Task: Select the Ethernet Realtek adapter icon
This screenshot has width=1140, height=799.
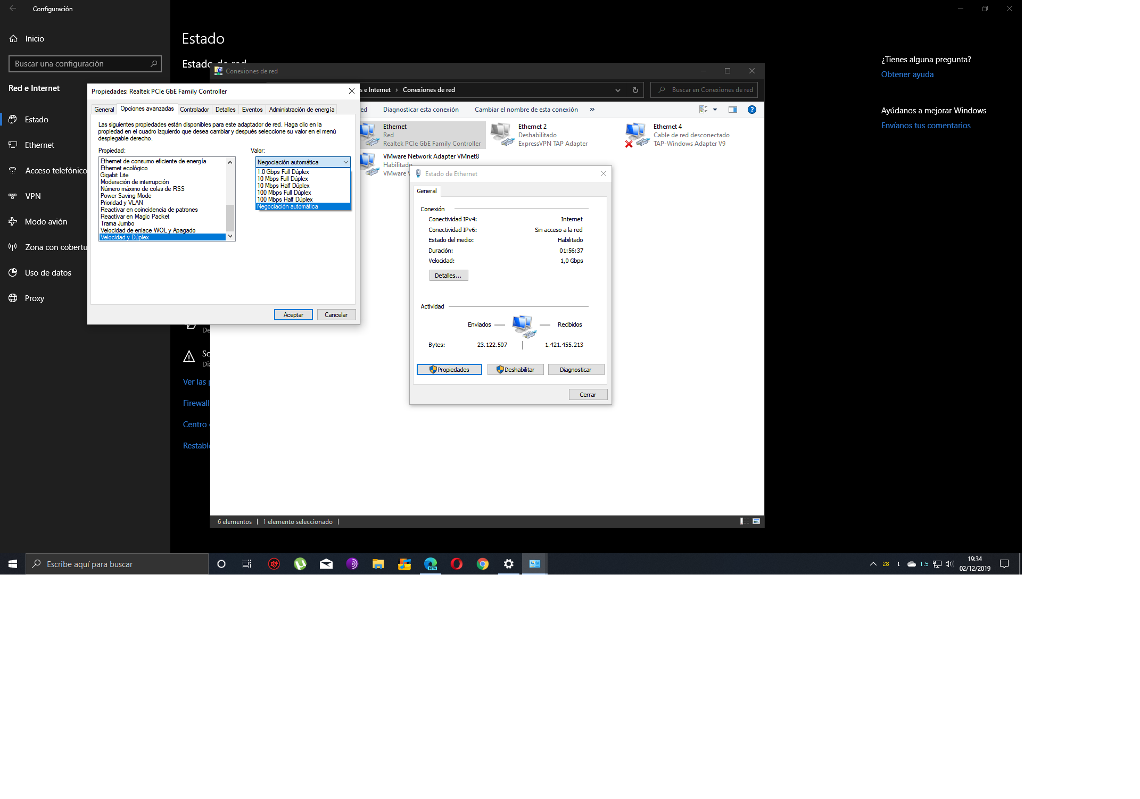Action: click(x=369, y=135)
